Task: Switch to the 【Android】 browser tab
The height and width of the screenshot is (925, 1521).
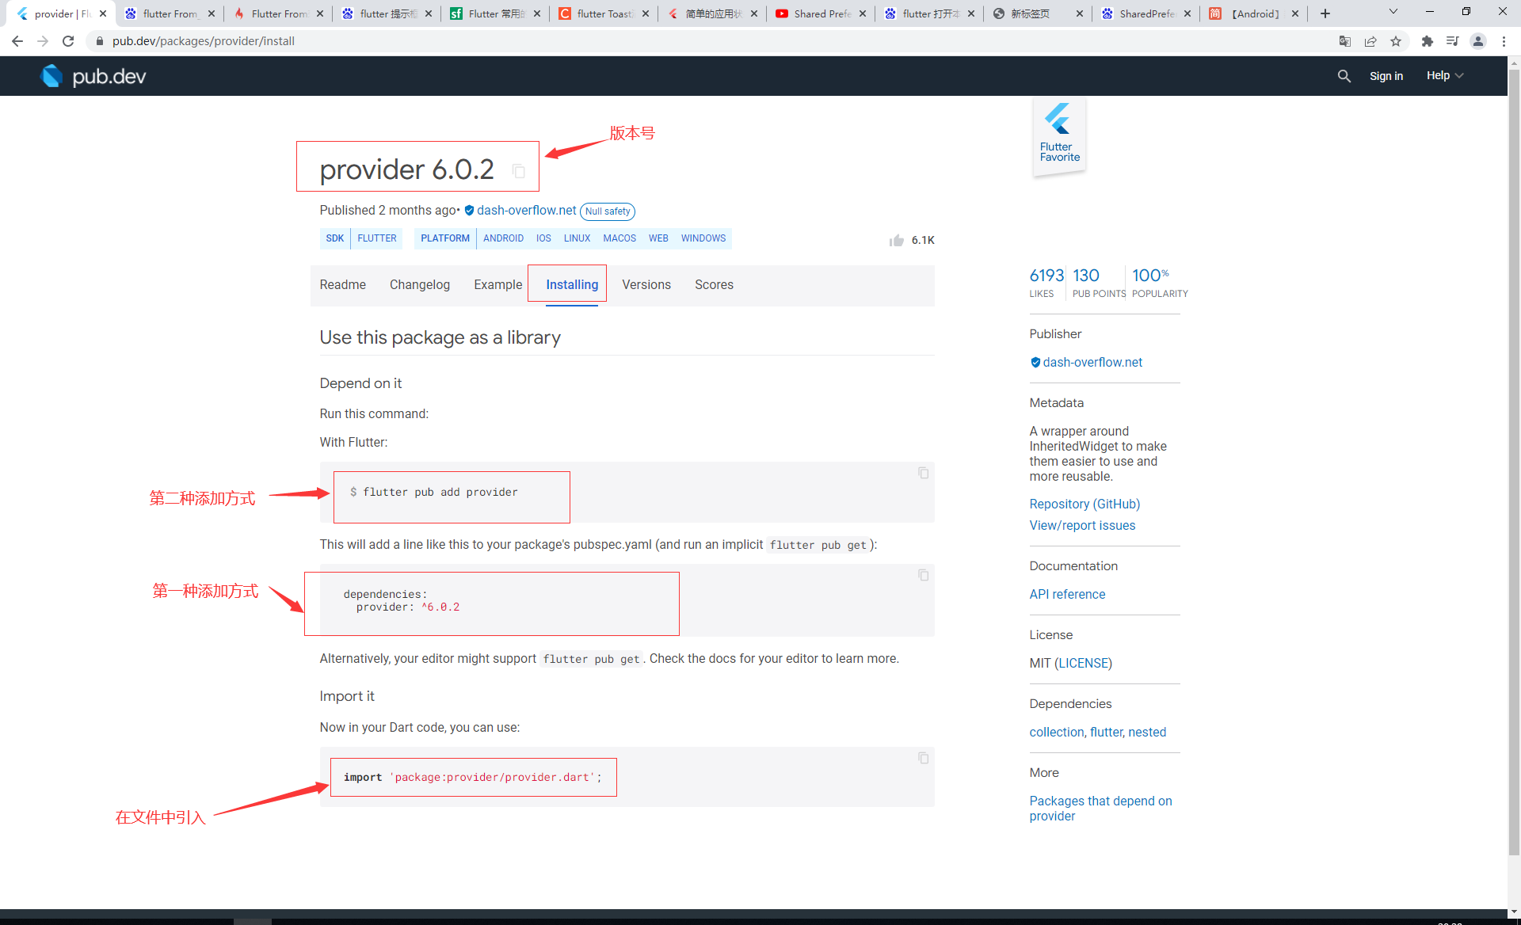Action: coord(1255,13)
